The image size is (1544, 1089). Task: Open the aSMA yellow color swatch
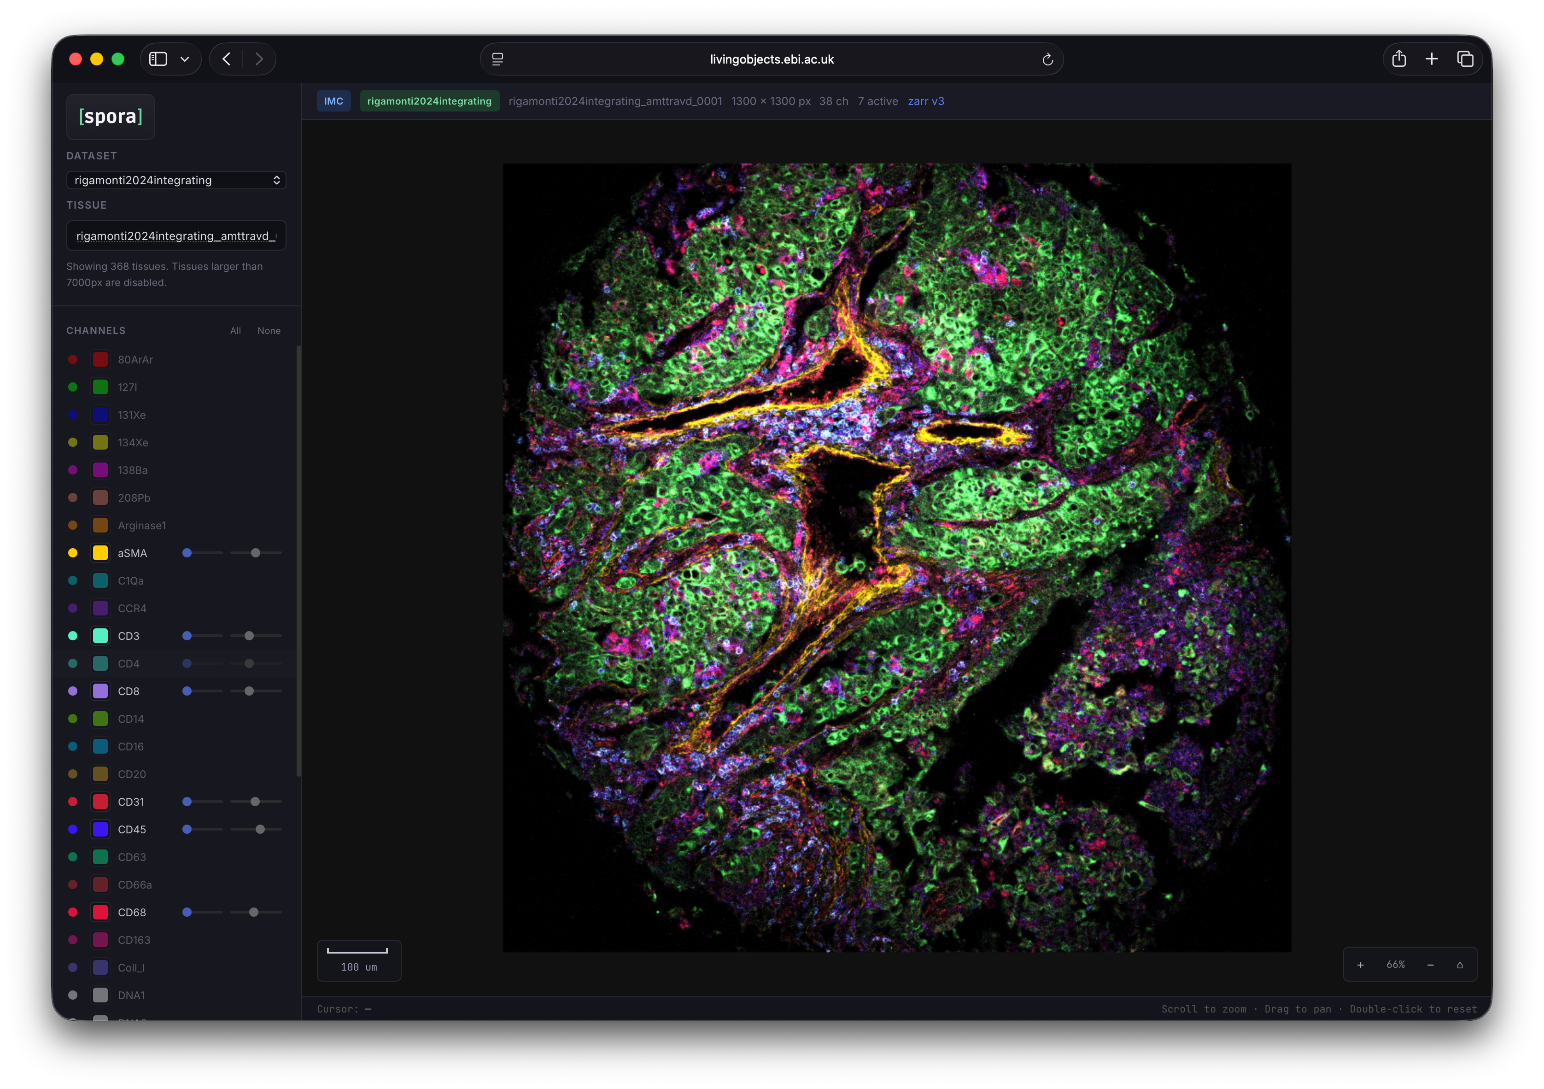[x=100, y=553]
